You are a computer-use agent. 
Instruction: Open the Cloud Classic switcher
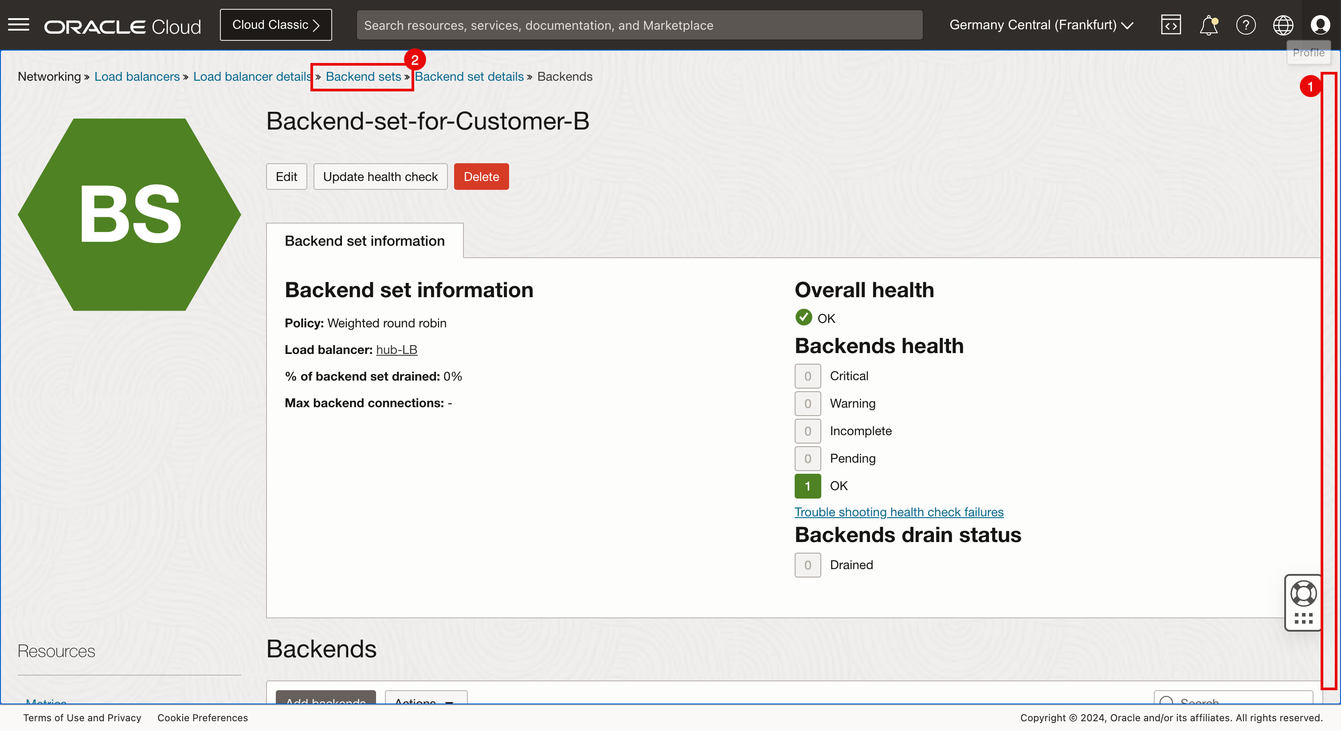click(275, 25)
